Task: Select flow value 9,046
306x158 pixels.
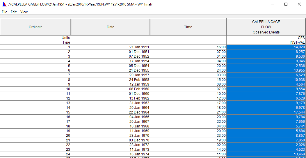Action: 266,61
